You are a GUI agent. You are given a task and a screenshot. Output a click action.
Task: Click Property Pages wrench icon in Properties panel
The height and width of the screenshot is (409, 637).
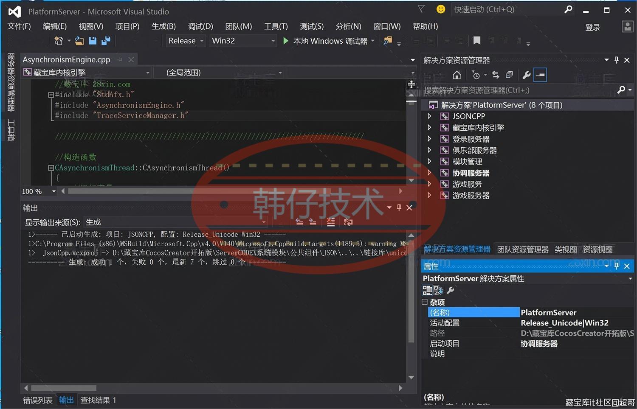point(451,290)
